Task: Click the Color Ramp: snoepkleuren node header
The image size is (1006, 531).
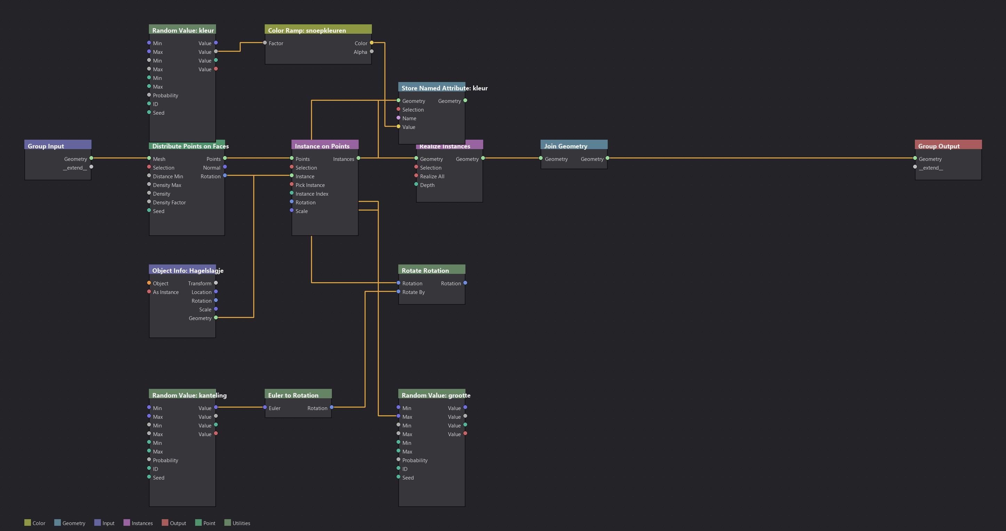Action: click(x=318, y=30)
